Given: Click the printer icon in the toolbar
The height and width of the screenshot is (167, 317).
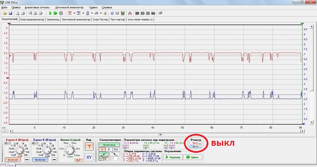Looking at the screenshot, I should tap(23, 13).
